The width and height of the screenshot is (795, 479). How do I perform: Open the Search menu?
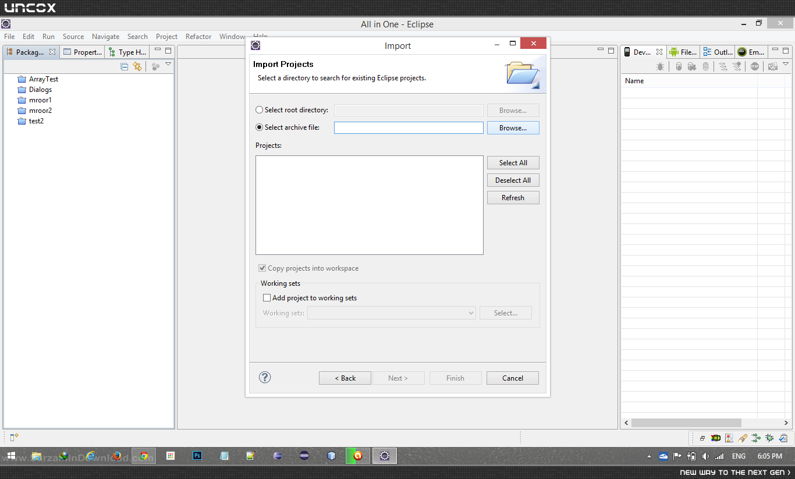138,37
